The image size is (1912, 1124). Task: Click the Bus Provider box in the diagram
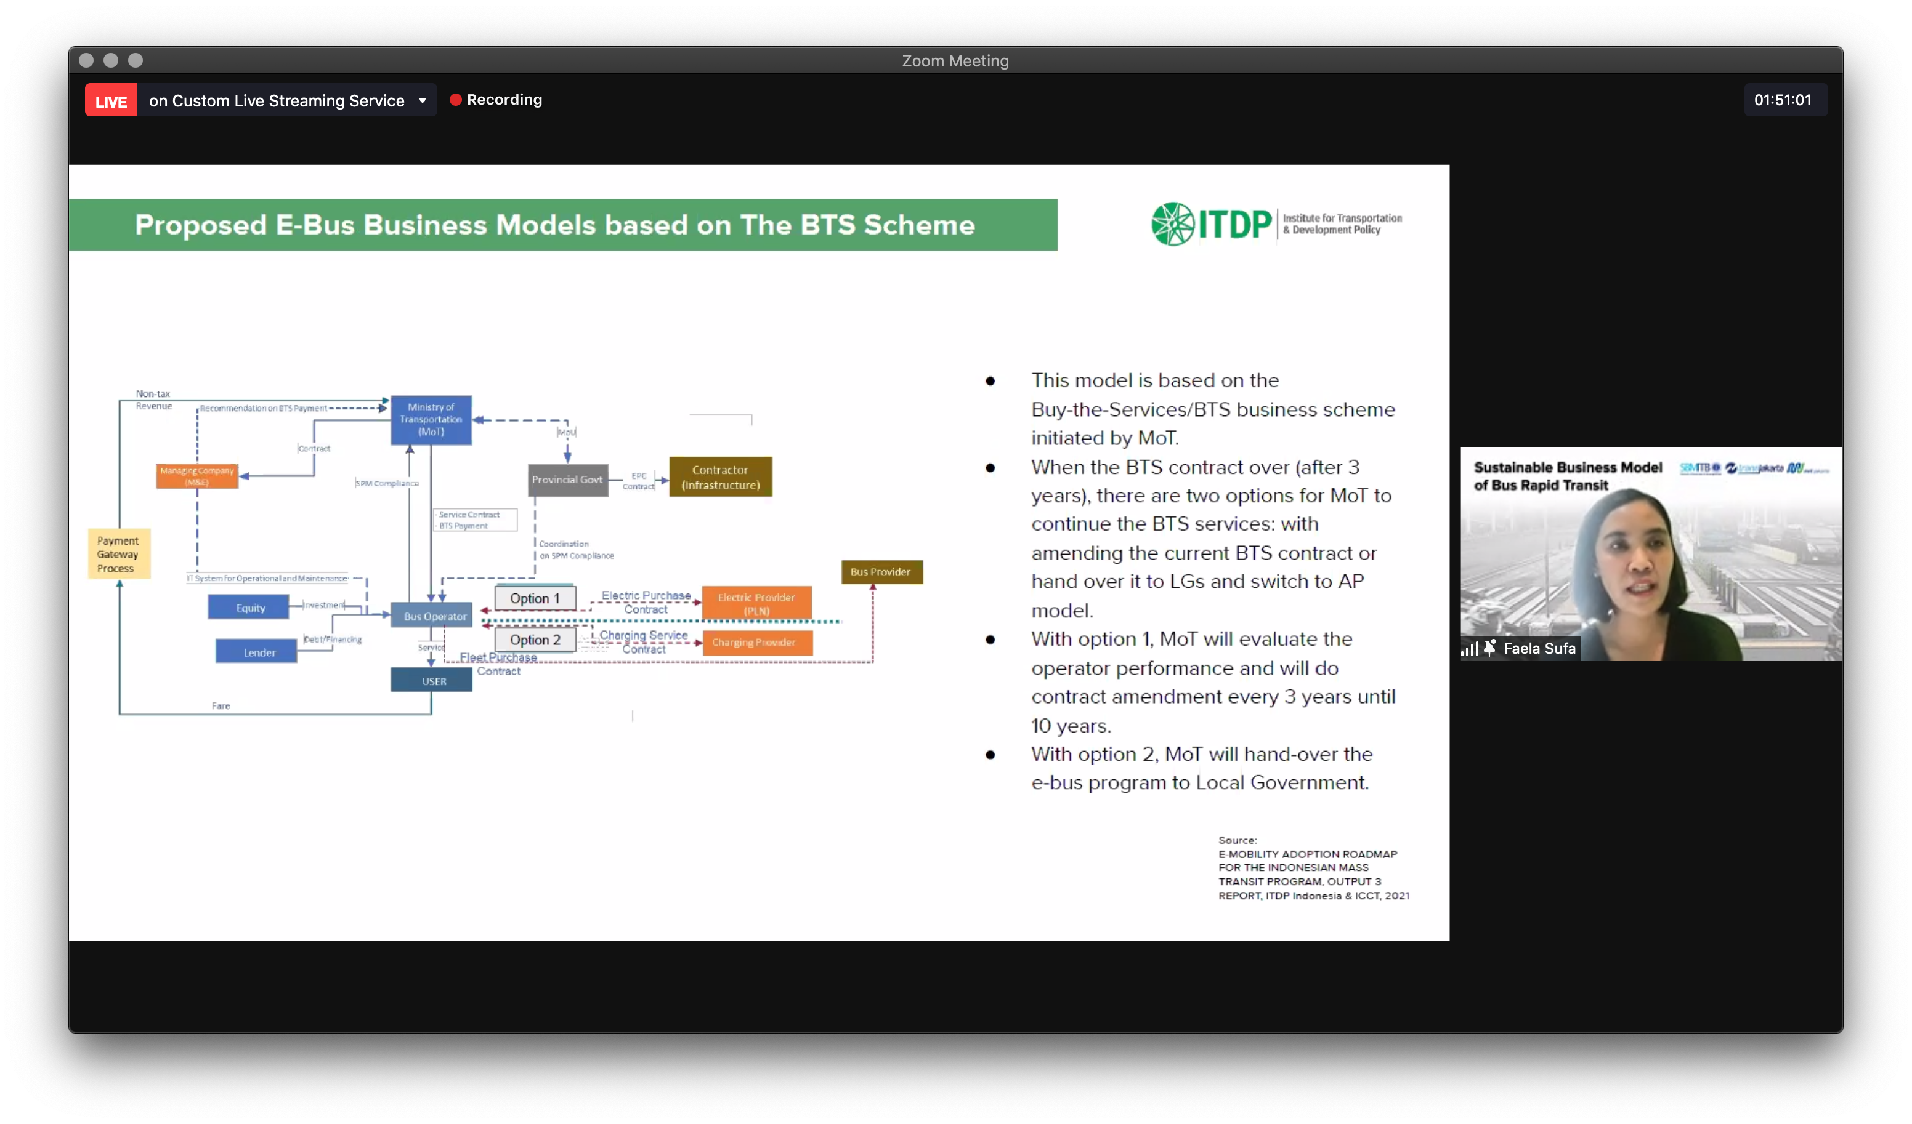click(x=881, y=572)
